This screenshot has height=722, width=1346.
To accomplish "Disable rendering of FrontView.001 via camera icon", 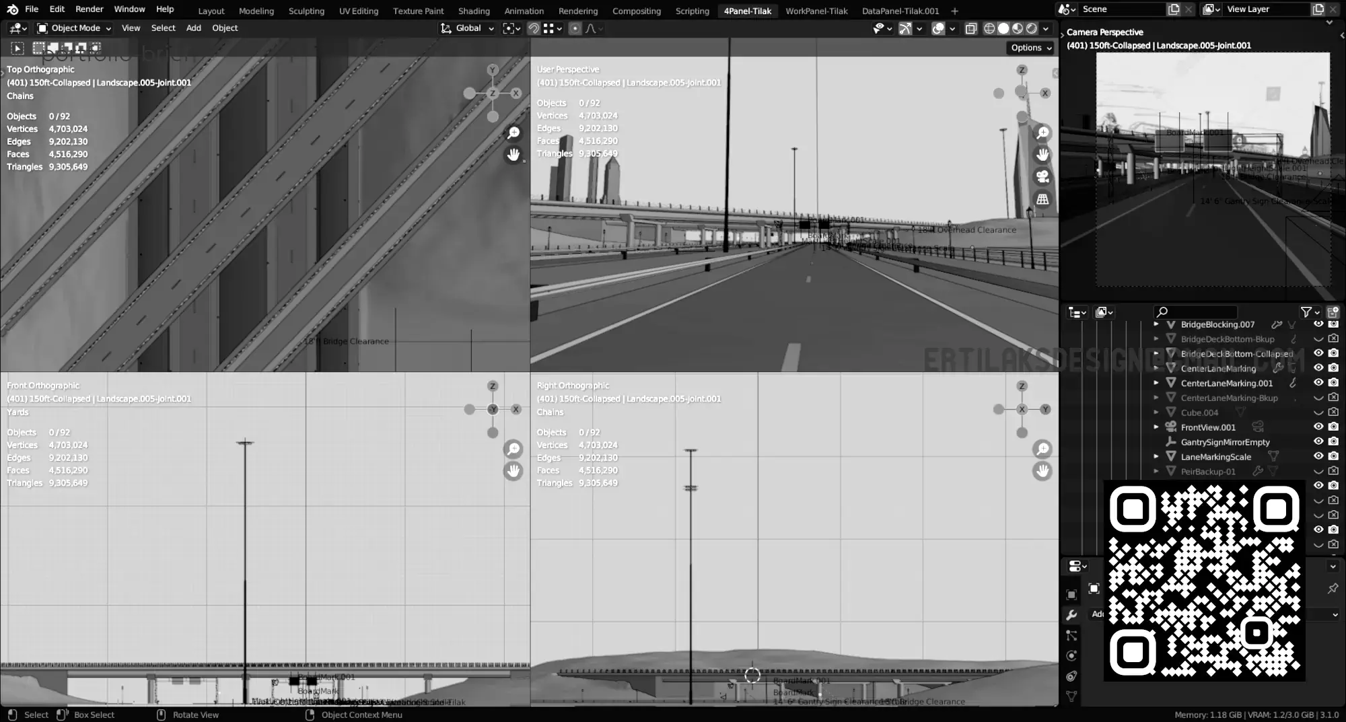I will point(1333,427).
